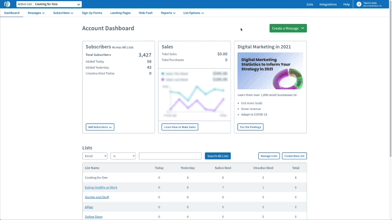Expand the Subscribers menu
Screen dimensions: 392x220
tap(63, 13)
